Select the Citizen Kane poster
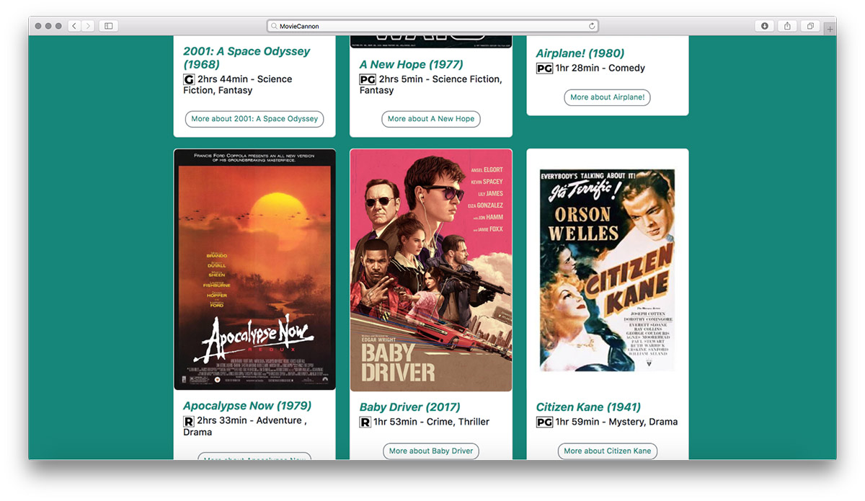Image resolution: width=865 pixels, height=501 pixels. coord(608,270)
